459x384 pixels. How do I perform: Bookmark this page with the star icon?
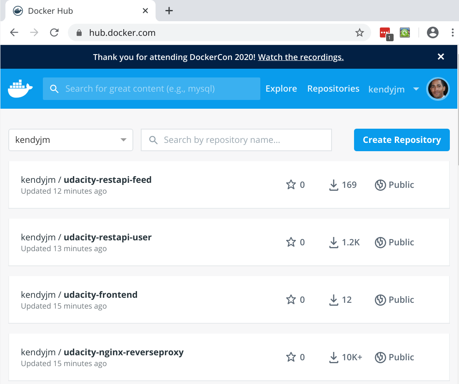359,32
